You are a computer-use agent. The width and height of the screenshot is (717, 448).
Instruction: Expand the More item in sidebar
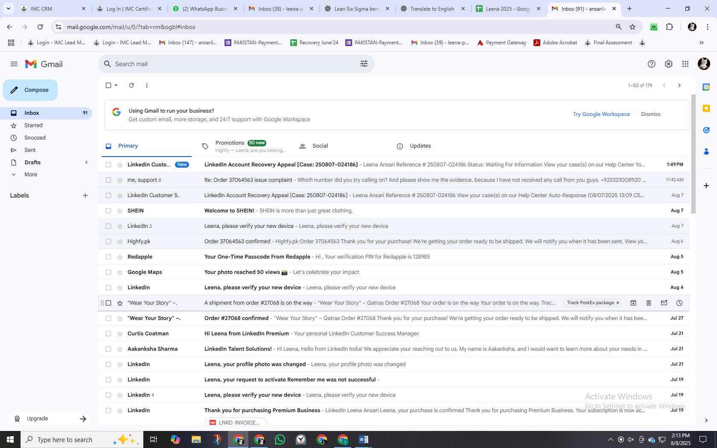point(31,175)
